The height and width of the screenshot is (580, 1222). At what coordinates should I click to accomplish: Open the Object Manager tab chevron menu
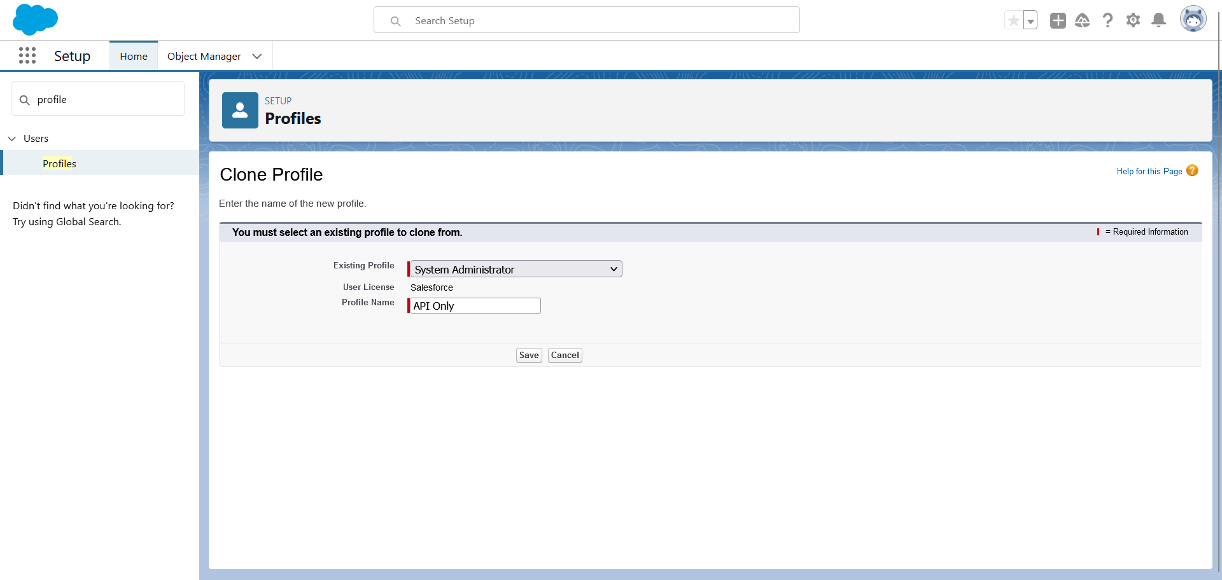tap(257, 57)
